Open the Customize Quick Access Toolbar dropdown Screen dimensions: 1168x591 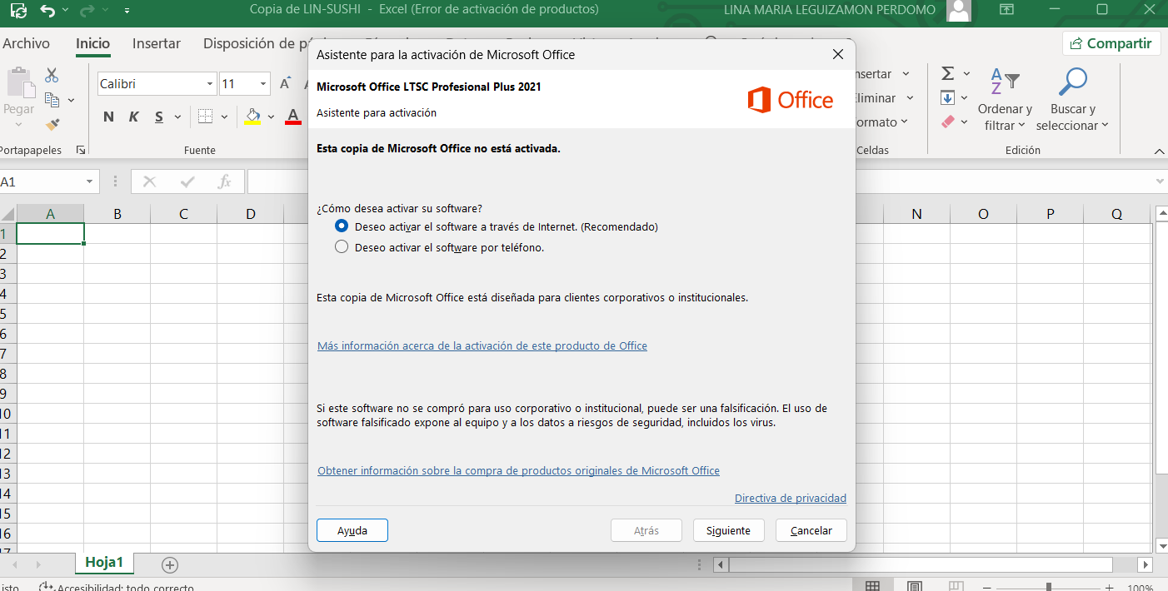127,11
